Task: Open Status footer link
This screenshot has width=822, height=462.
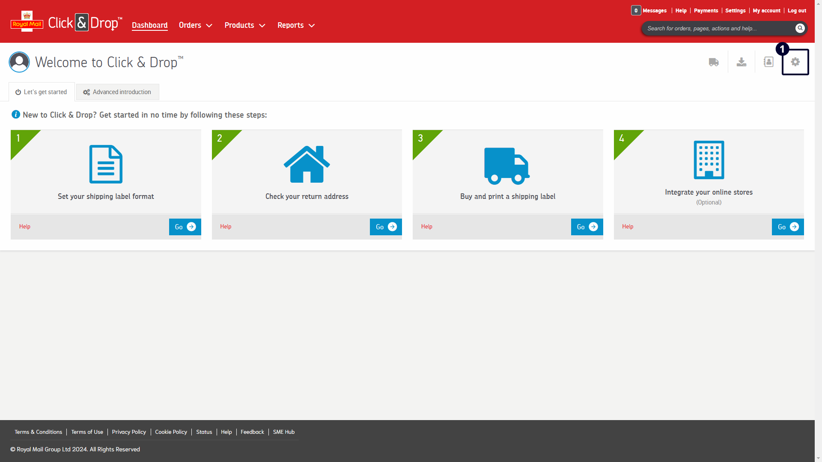Action: [204, 432]
